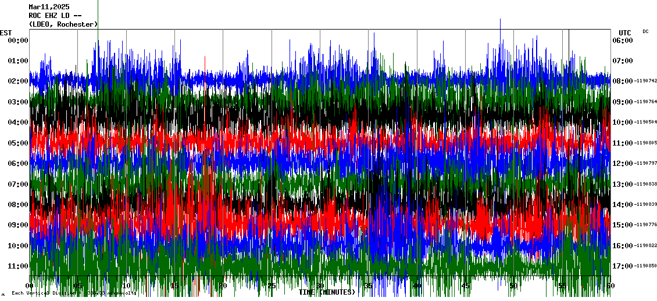Click the 00:00 EST hour label
The image size is (657, 301).
tap(19, 40)
